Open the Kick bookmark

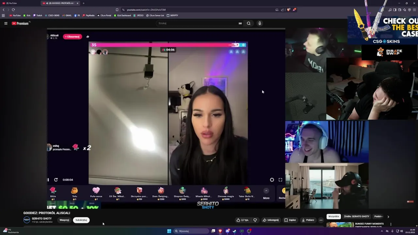click(27, 15)
